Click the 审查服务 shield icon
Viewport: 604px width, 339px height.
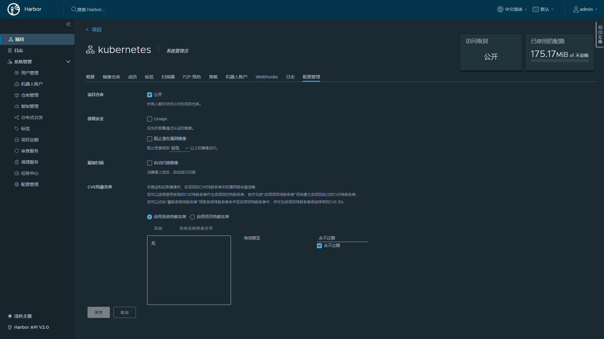pyautogui.click(x=17, y=151)
